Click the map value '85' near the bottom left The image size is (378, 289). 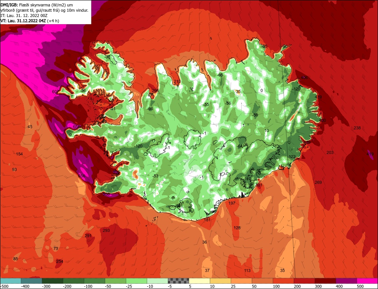coord(15,259)
